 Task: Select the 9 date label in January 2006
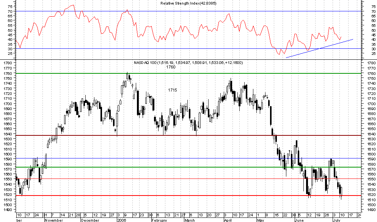(125, 215)
